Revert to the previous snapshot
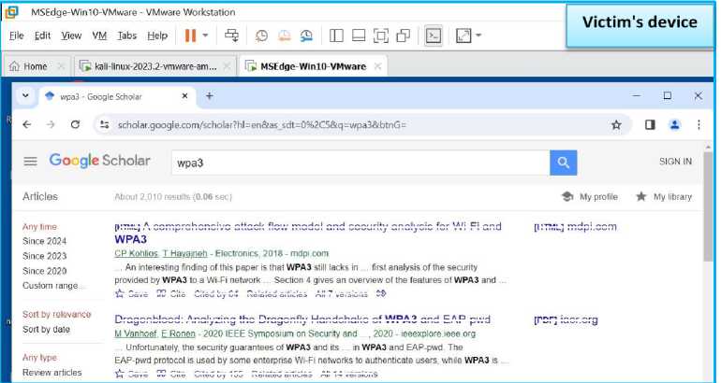Viewport: 721px width, 383px height. coord(284,35)
